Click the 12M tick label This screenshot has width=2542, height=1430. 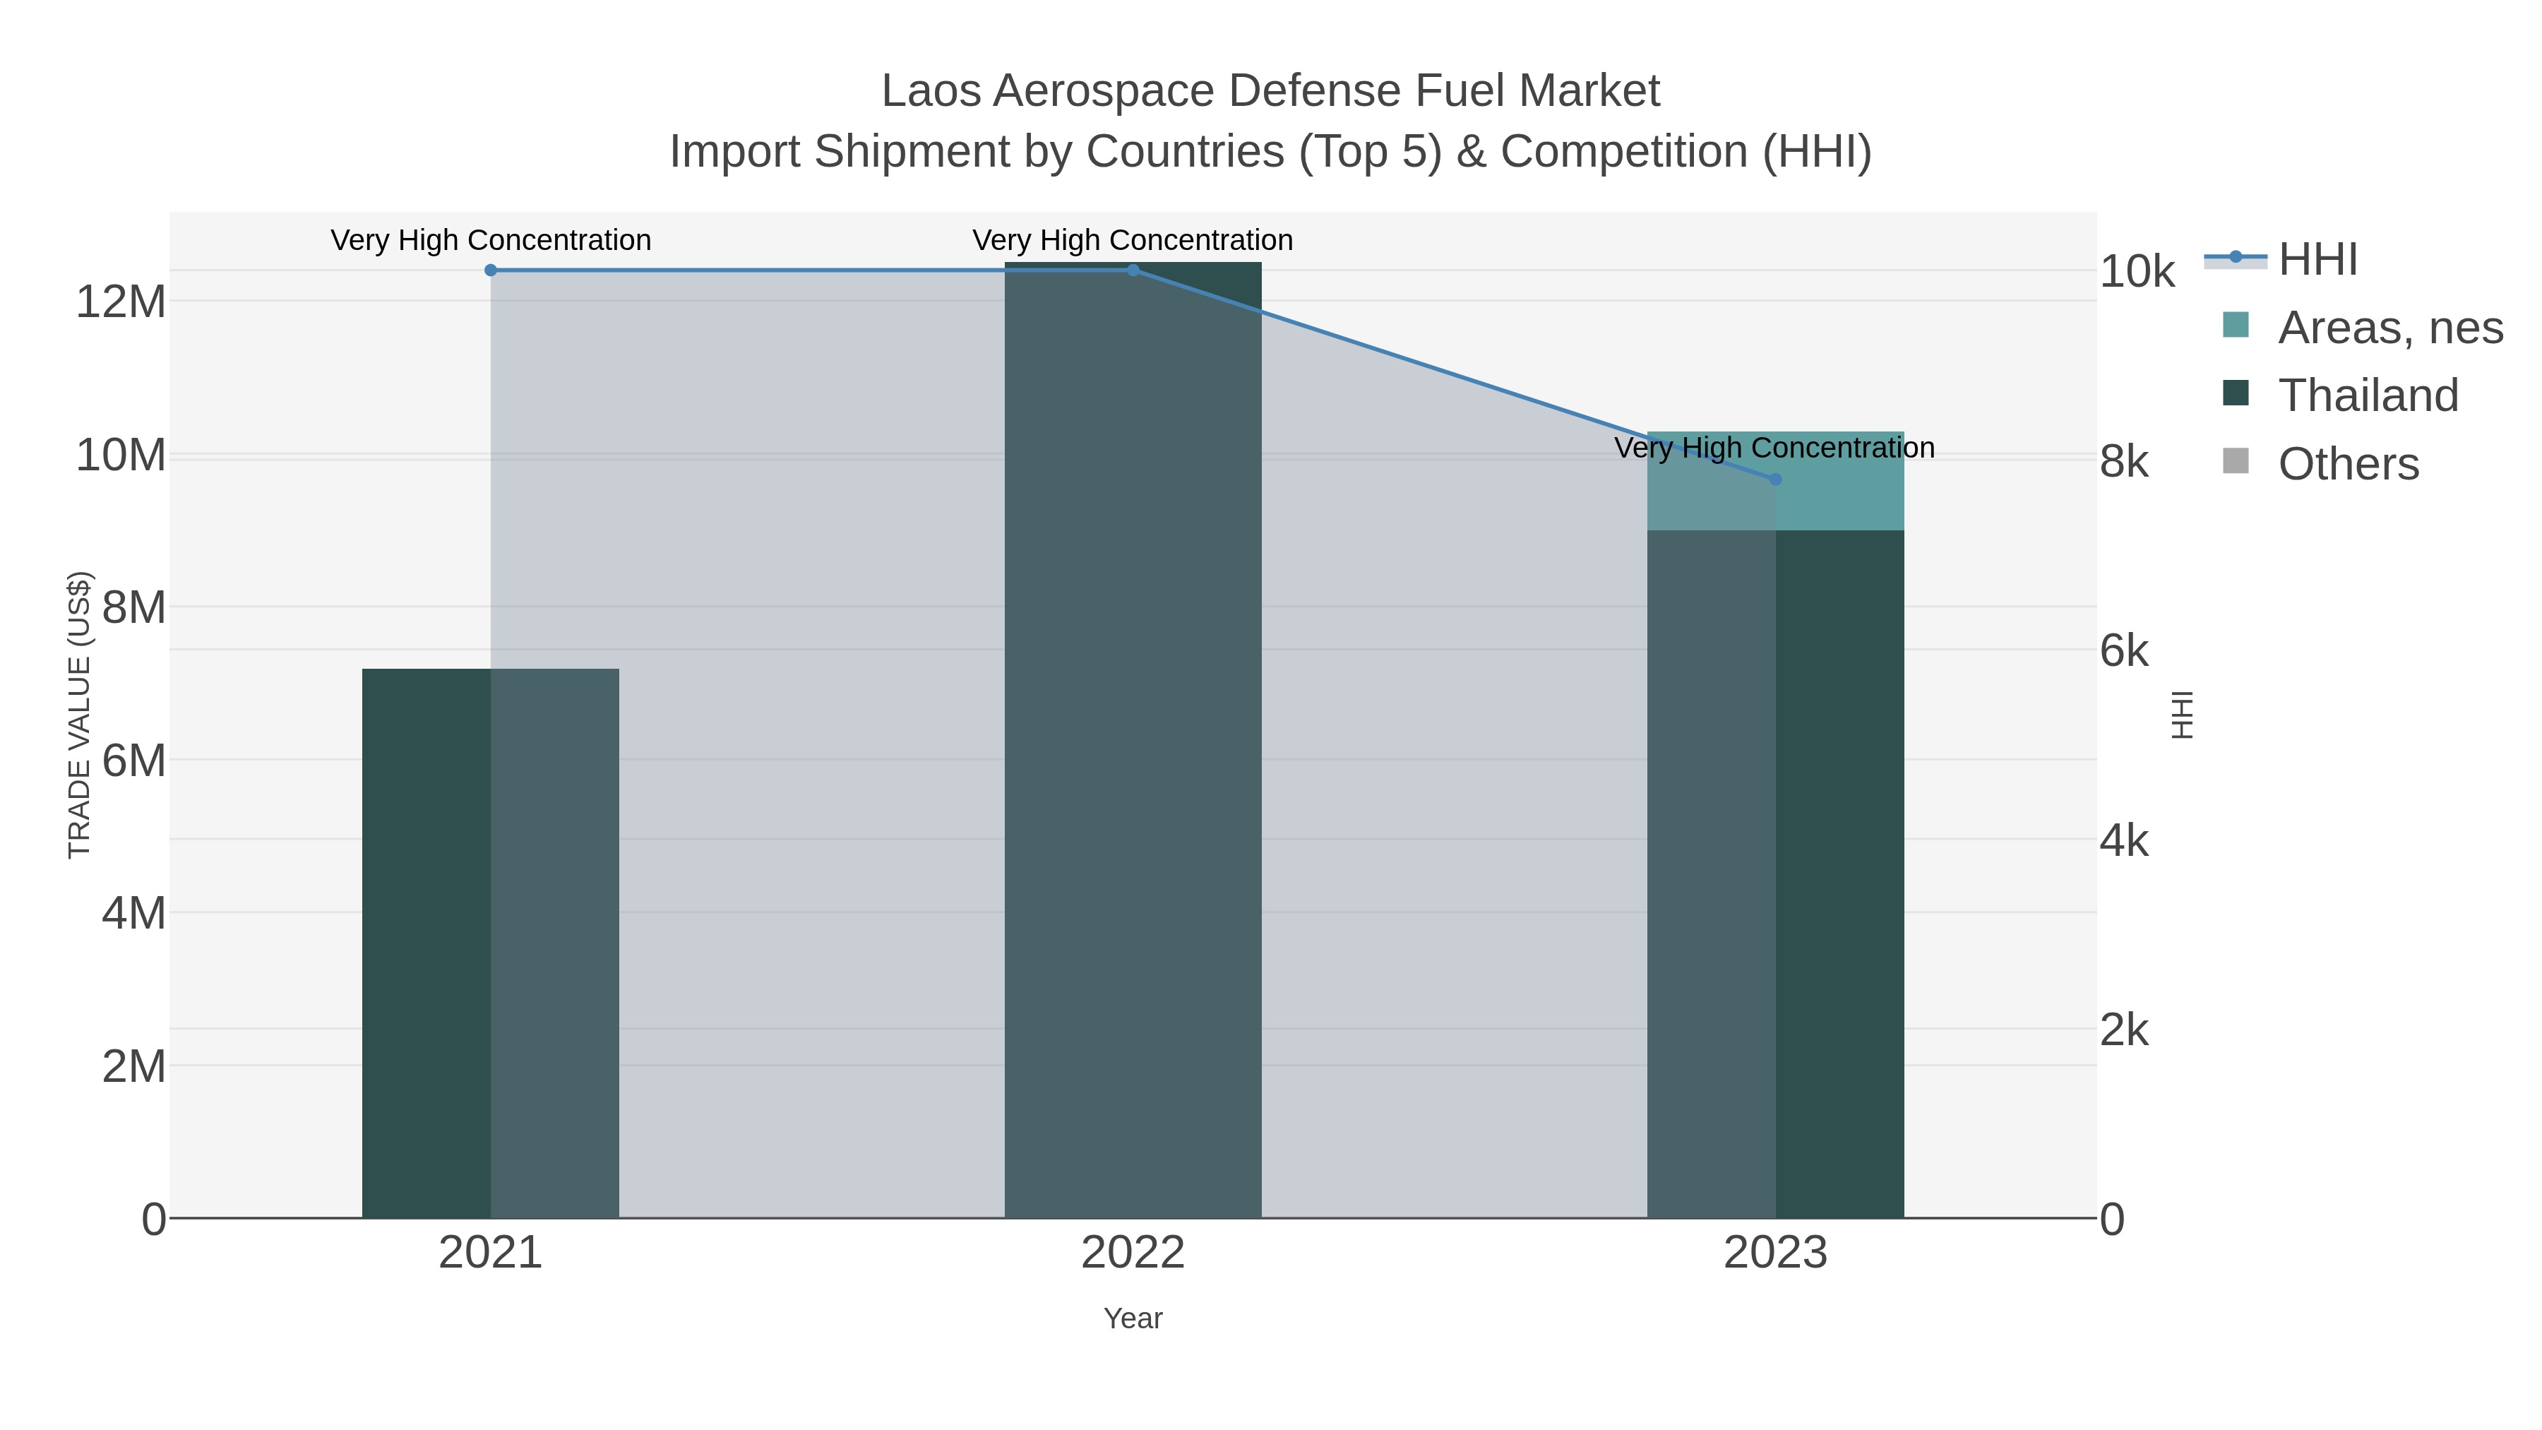[120, 301]
